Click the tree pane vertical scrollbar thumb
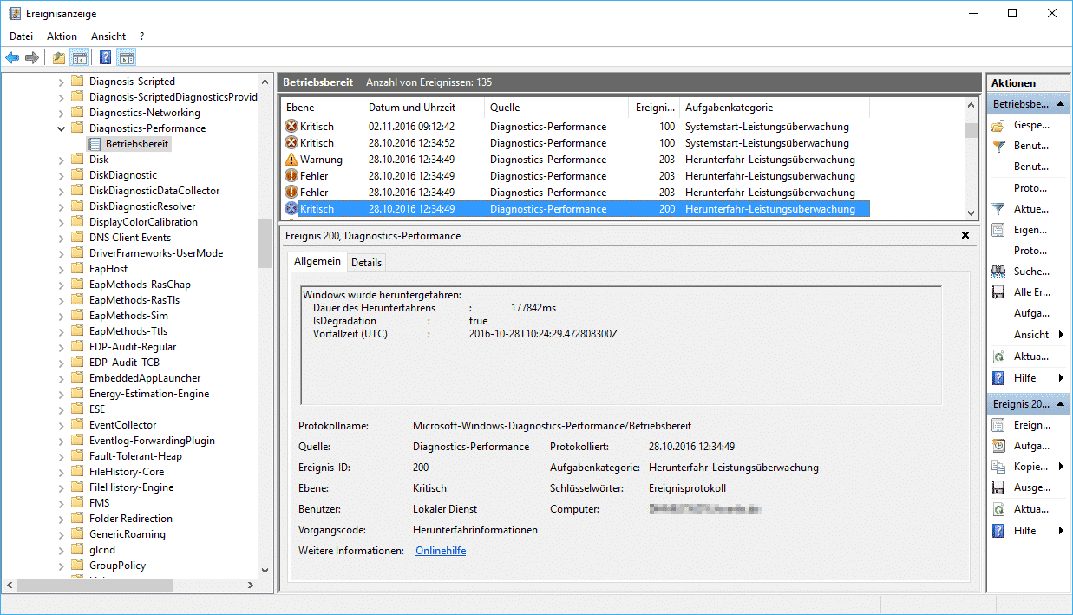 pos(265,243)
